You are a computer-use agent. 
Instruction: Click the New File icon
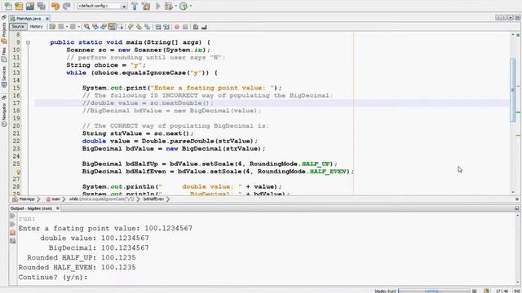pyautogui.click(x=8, y=6)
